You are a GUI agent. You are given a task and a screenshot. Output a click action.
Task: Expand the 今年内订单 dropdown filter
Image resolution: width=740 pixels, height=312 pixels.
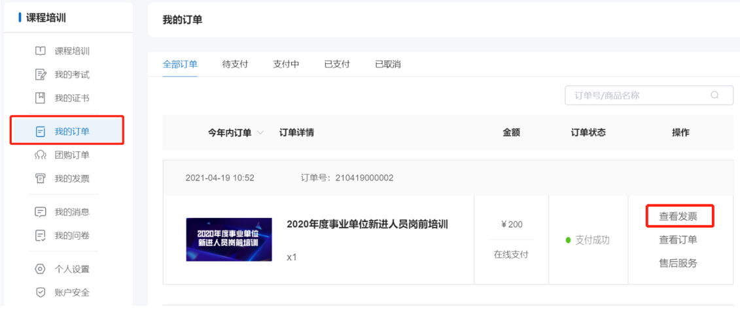[260, 133]
